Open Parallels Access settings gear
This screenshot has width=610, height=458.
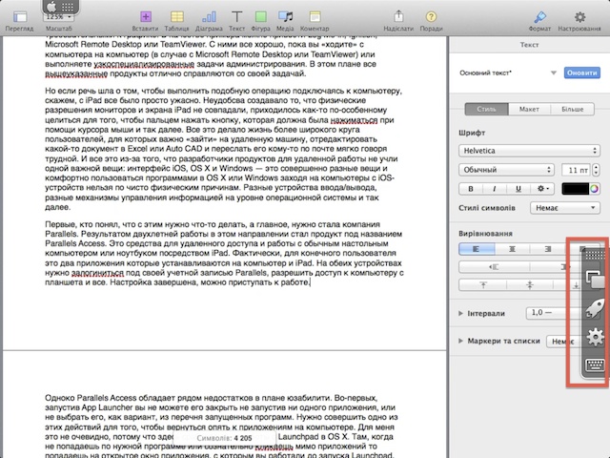click(595, 337)
